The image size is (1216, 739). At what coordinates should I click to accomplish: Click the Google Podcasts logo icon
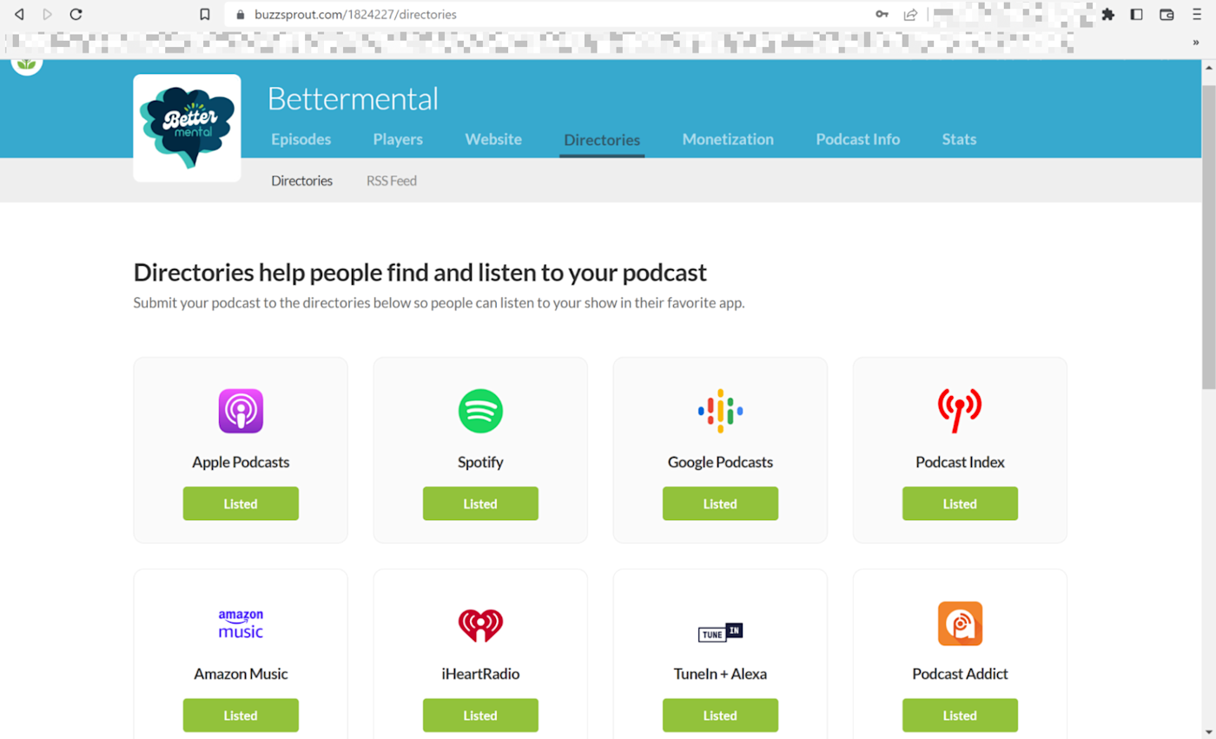coord(720,411)
